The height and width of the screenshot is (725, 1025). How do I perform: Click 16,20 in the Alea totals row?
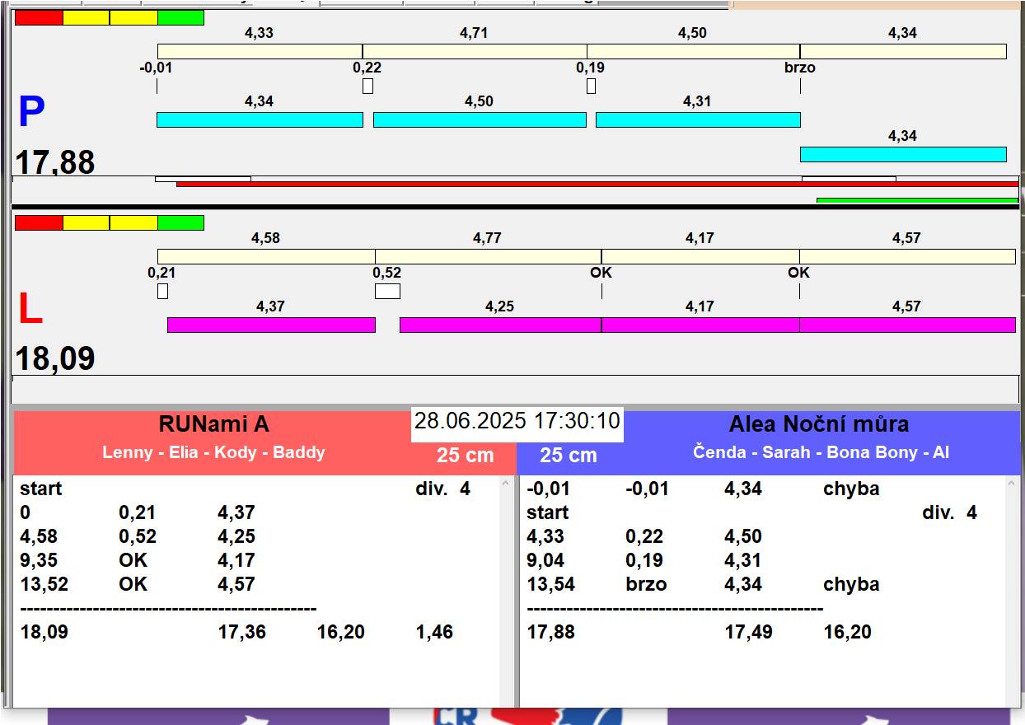point(848,632)
